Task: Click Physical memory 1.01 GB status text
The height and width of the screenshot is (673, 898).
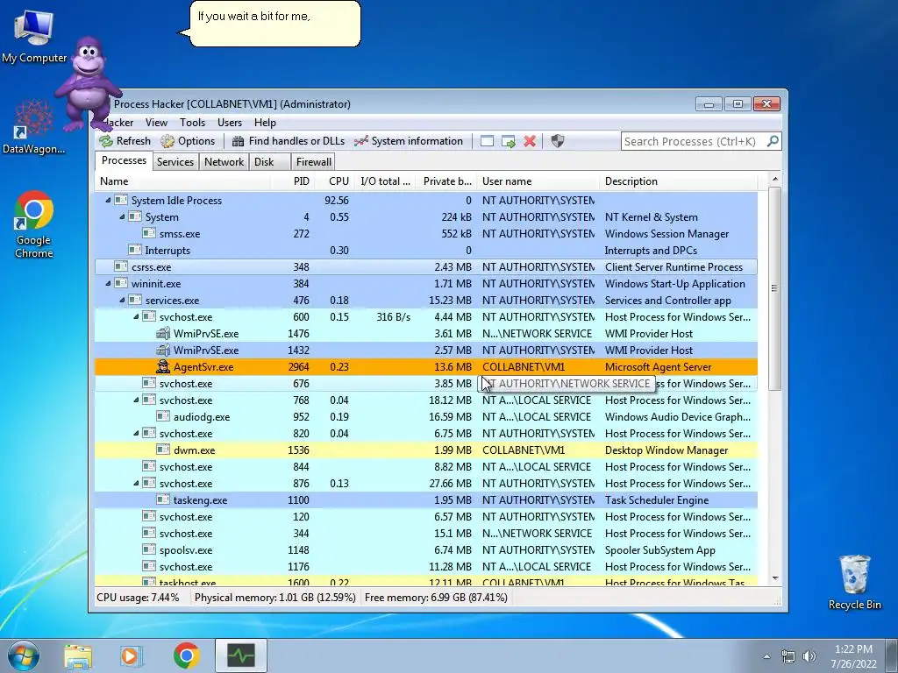Action: [274, 598]
